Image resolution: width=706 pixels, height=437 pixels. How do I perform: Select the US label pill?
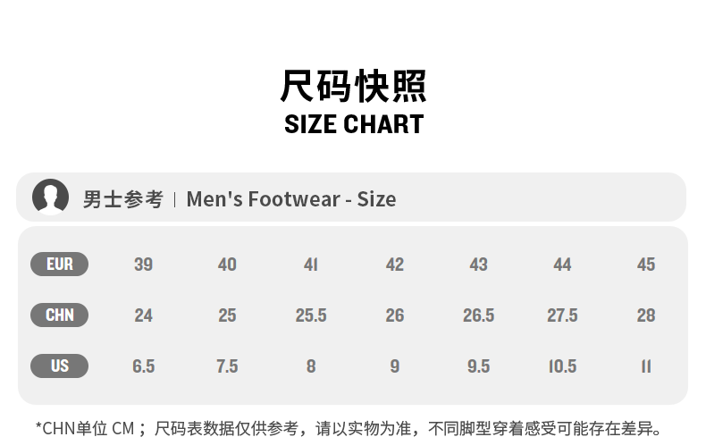pyautogui.click(x=59, y=366)
